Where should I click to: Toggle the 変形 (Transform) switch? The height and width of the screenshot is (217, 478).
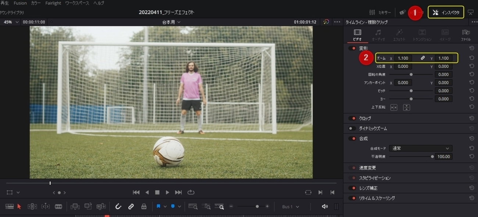click(352, 48)
